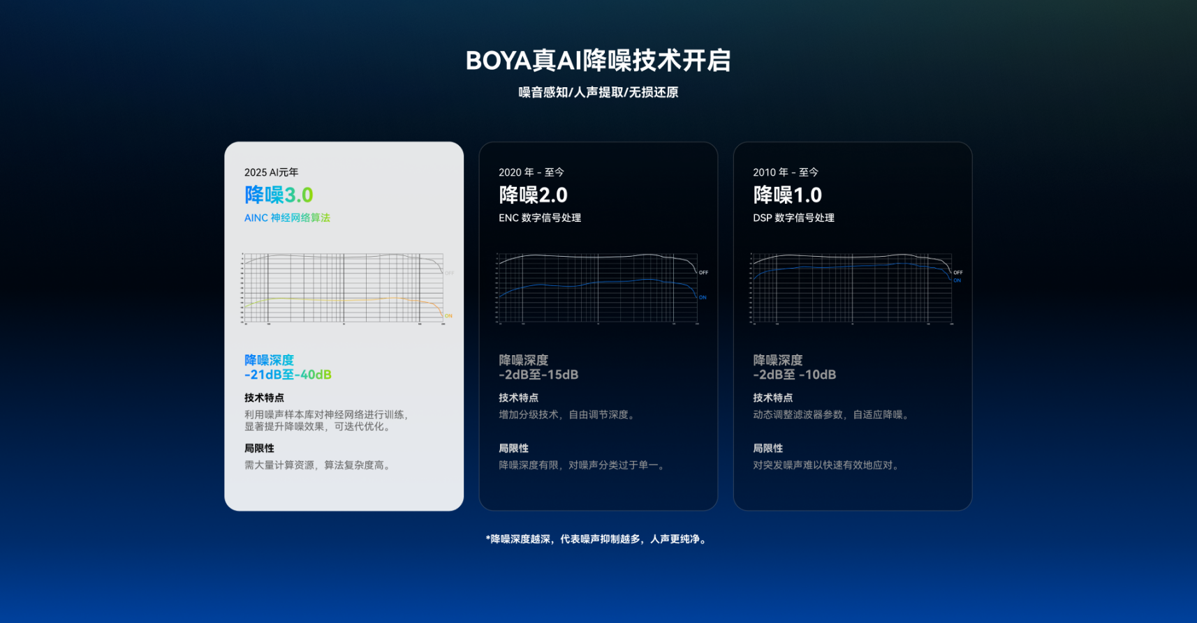This screenshot has width=1197, height=623.
Task: Open the 降噪1.0 frequency response chart
Action: 851,288
